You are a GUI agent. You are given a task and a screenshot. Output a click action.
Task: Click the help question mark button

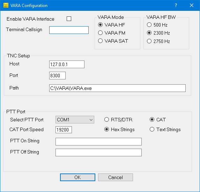(176, 5)
